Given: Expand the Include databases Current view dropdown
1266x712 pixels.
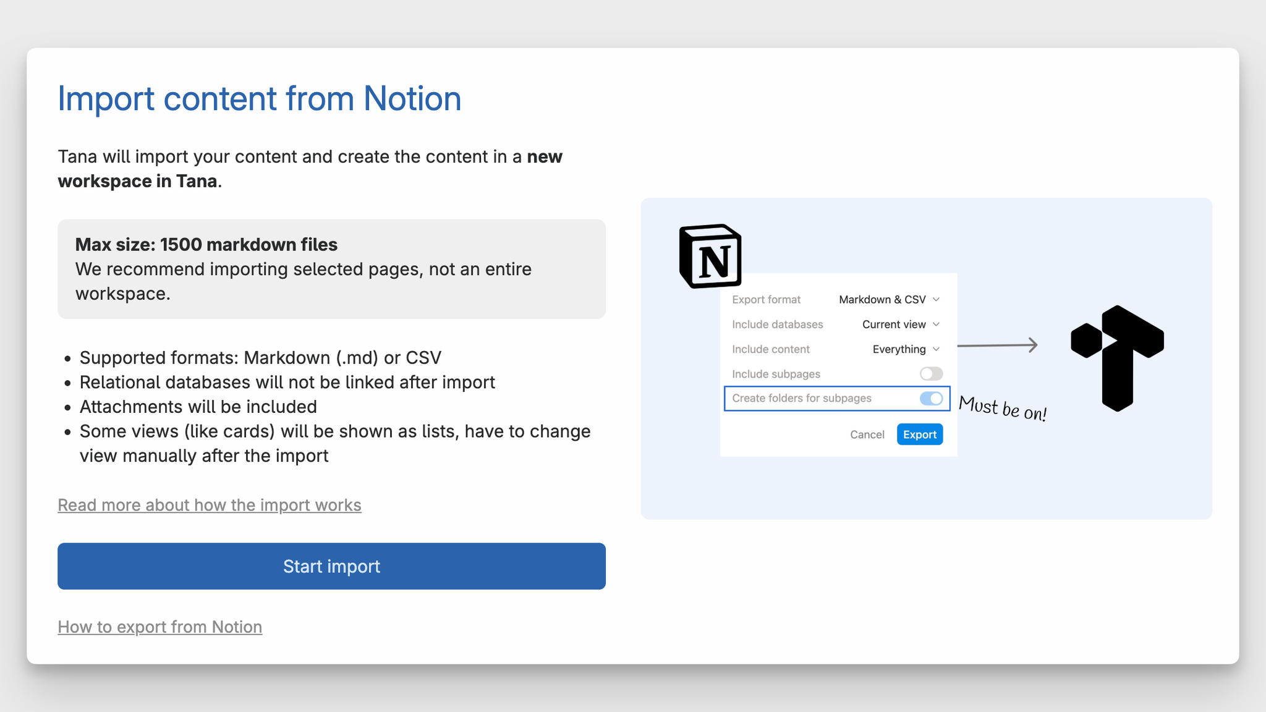Looking at the screenshot, I should pos(901,324).
